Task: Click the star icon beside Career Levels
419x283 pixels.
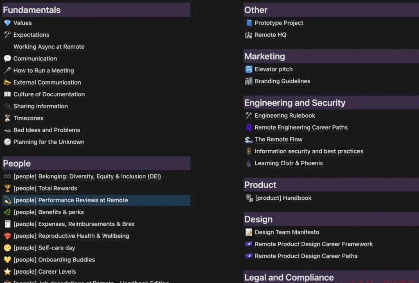Action: click(x=7, y=272)
